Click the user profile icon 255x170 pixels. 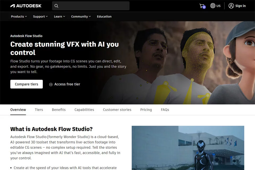231,6
